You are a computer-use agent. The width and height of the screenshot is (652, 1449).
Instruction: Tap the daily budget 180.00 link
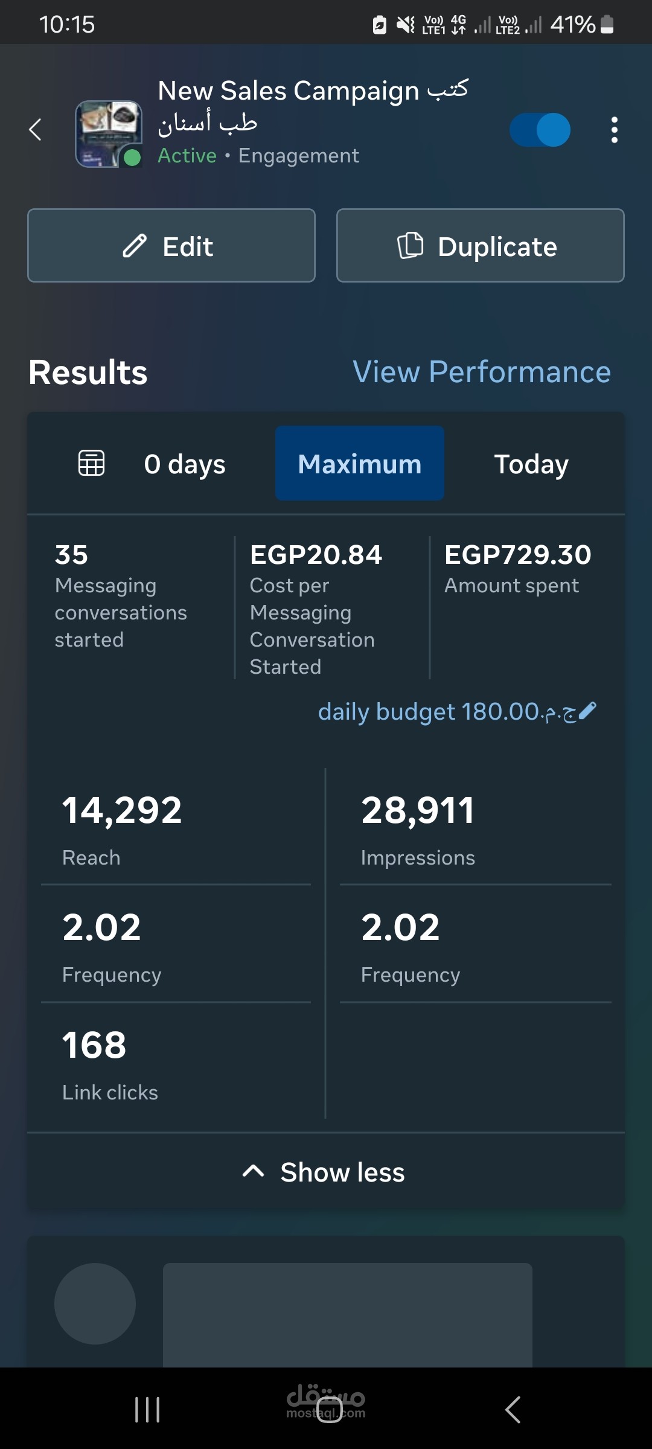tap(447, 712)
